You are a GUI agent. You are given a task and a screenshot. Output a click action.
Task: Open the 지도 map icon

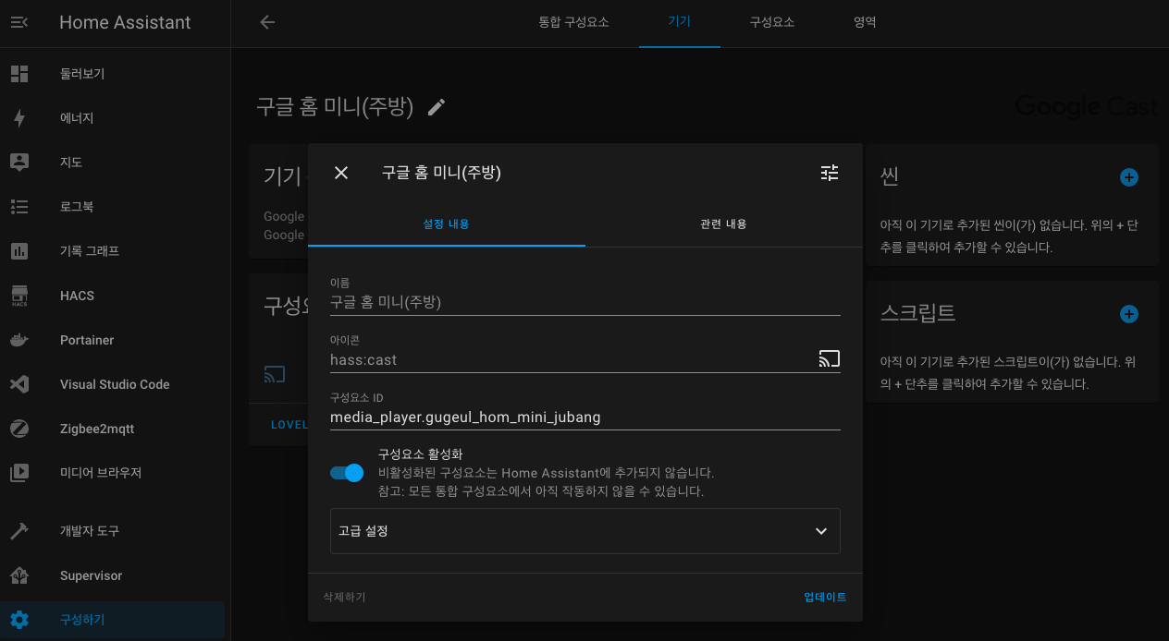[x=19, y=163]
